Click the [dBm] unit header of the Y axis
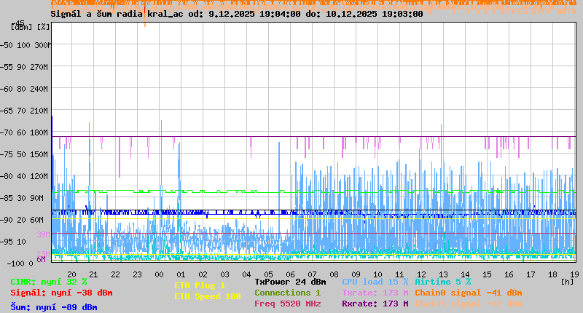Viewport: 583px width, 313px height. click(23, 27)
